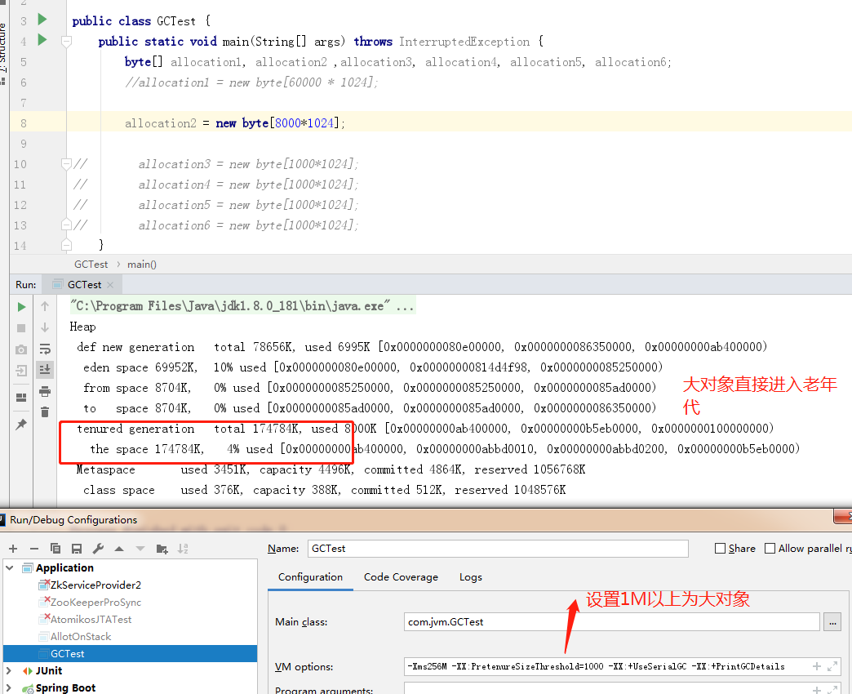
Task: Print console output using printer icon
Action: point(45,391)
